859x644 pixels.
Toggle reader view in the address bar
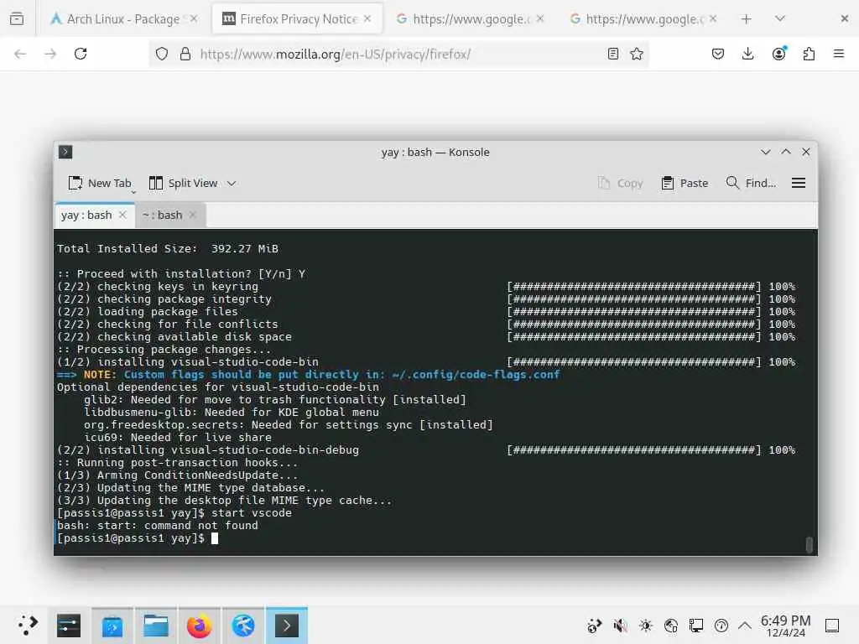pos(613,54)
